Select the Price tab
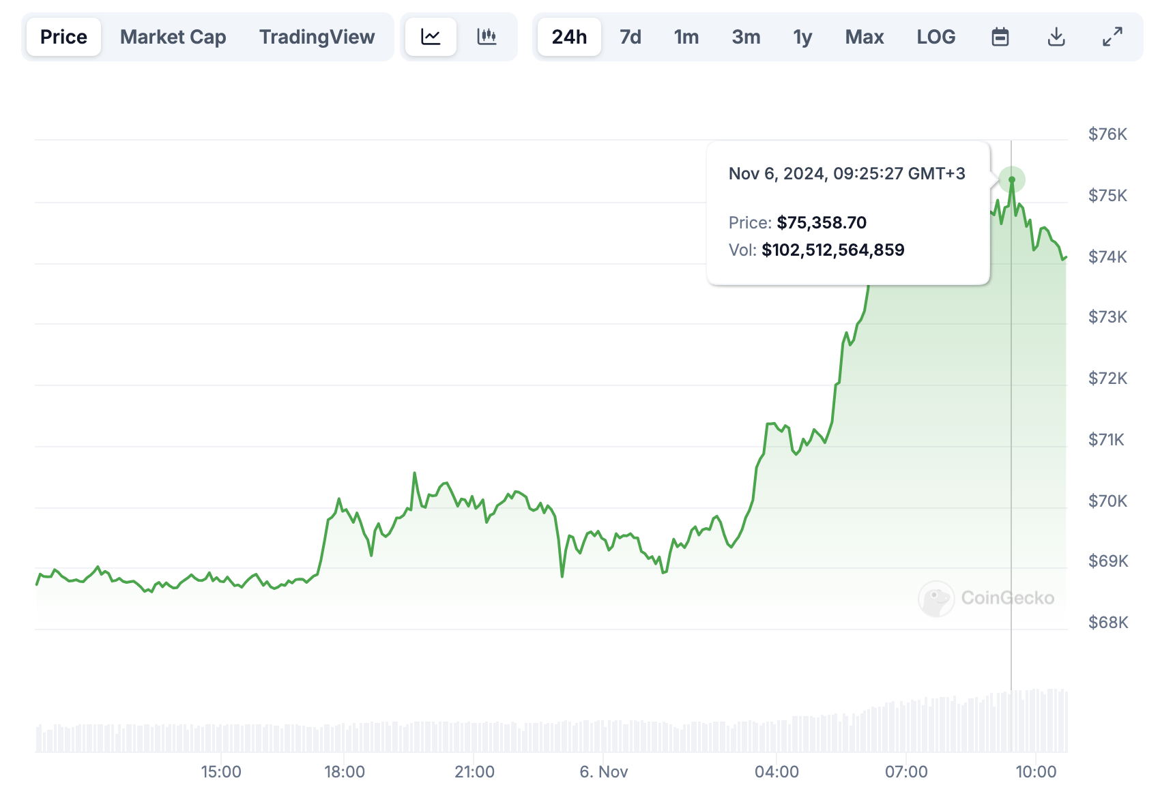The height and width of the screenshot is (802, 1160). 63,37
